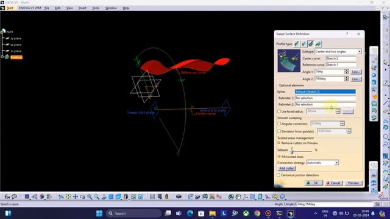The width and height of the screenshot is (390, 219).
Task: Open File Explorer from the taskbar
Action: 213,214
